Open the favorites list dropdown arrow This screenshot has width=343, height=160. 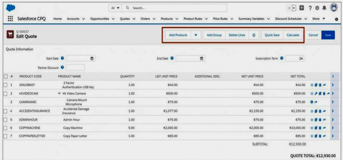click(x=294, y=8)
